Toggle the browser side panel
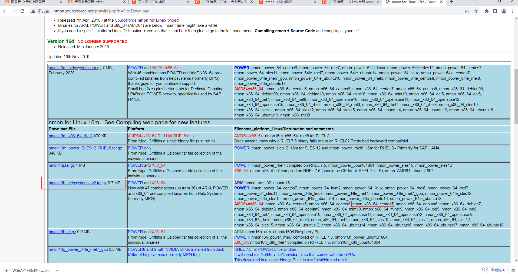The image size is (518, 274). point(495,11)
